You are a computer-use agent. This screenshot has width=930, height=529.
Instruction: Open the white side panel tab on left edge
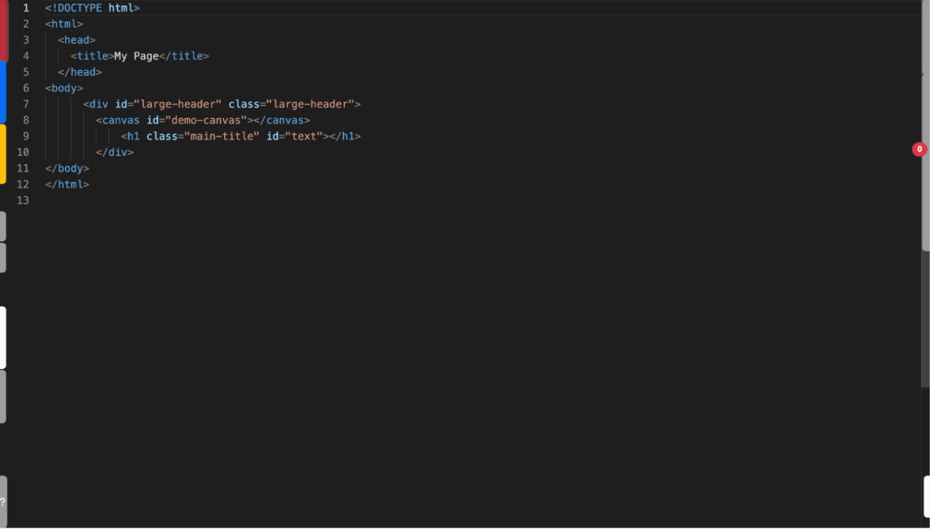pos(3,337)
